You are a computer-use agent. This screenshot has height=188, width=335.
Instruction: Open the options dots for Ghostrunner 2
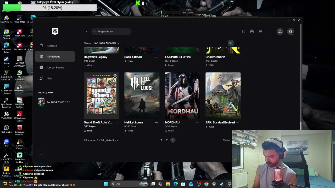tap(238, 57)
